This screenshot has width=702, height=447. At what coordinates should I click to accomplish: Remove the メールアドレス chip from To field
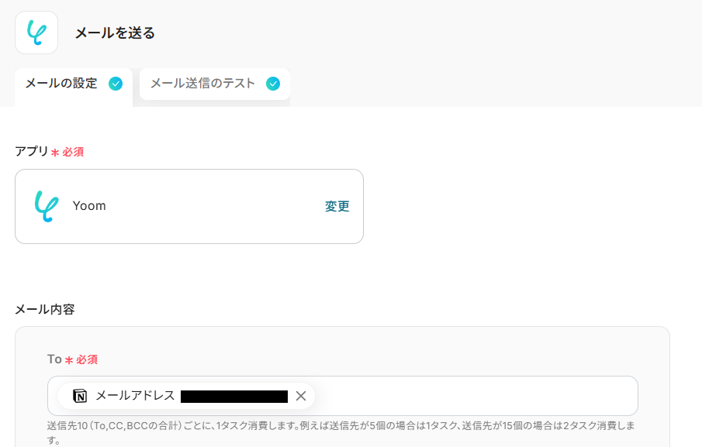[x=301, y=396]
